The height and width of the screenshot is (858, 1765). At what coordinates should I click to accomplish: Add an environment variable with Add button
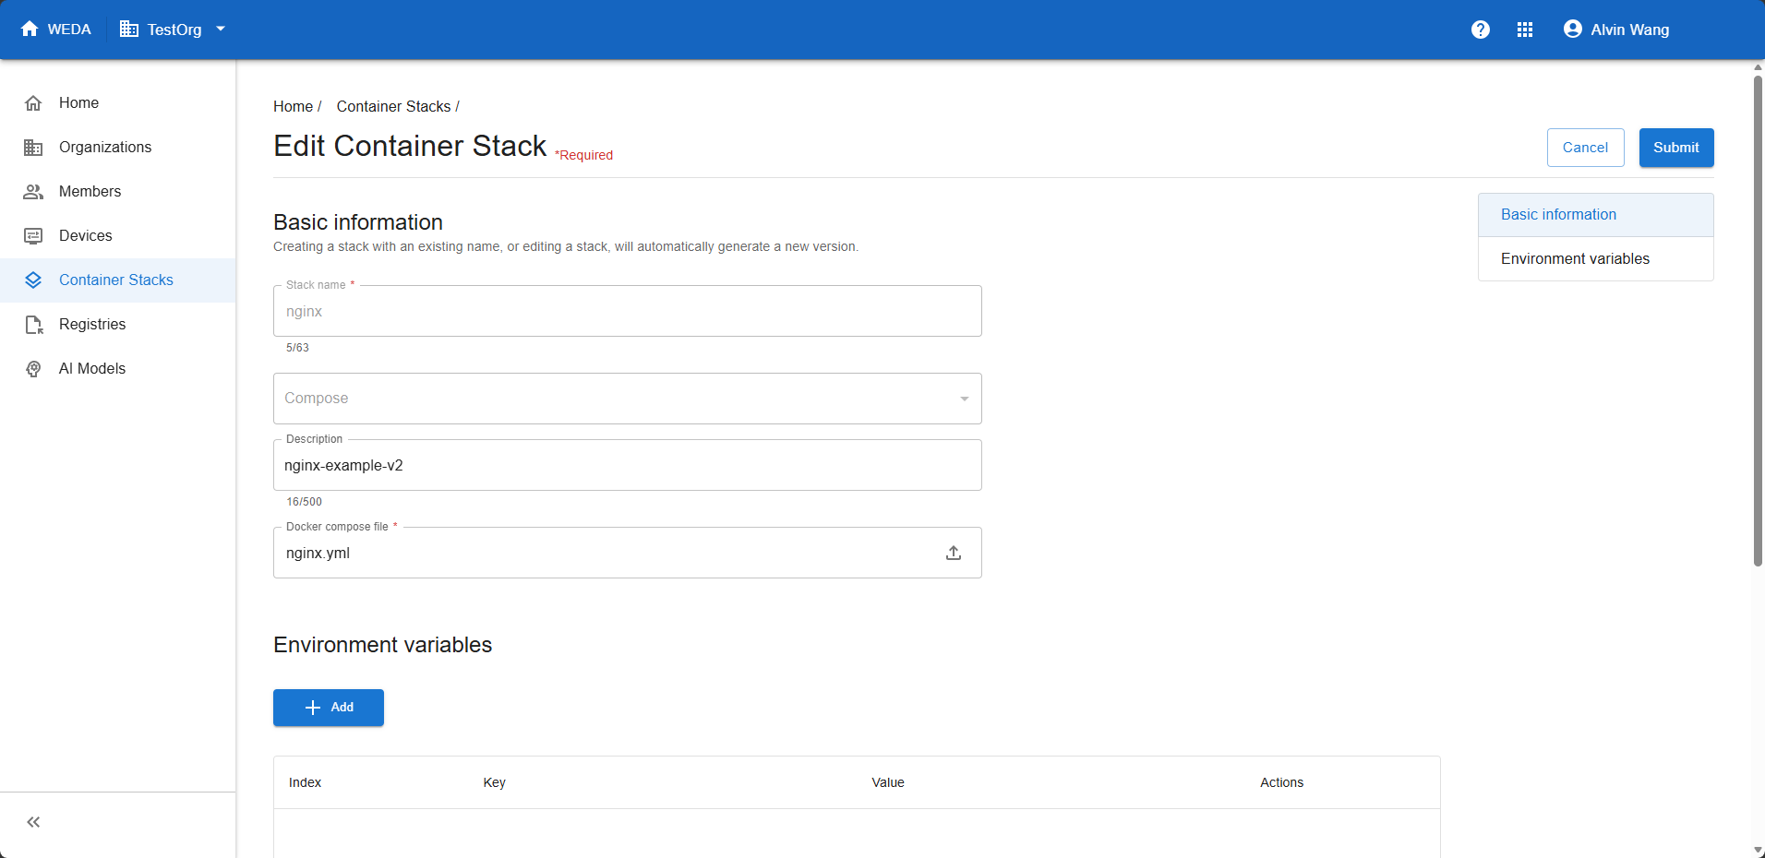(329, 708)
